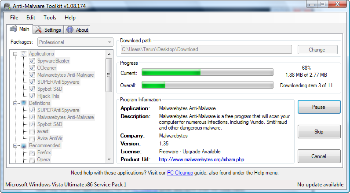Select the Main tab
This screenshot has width=350, height=193.
click(x=20, y=29)
